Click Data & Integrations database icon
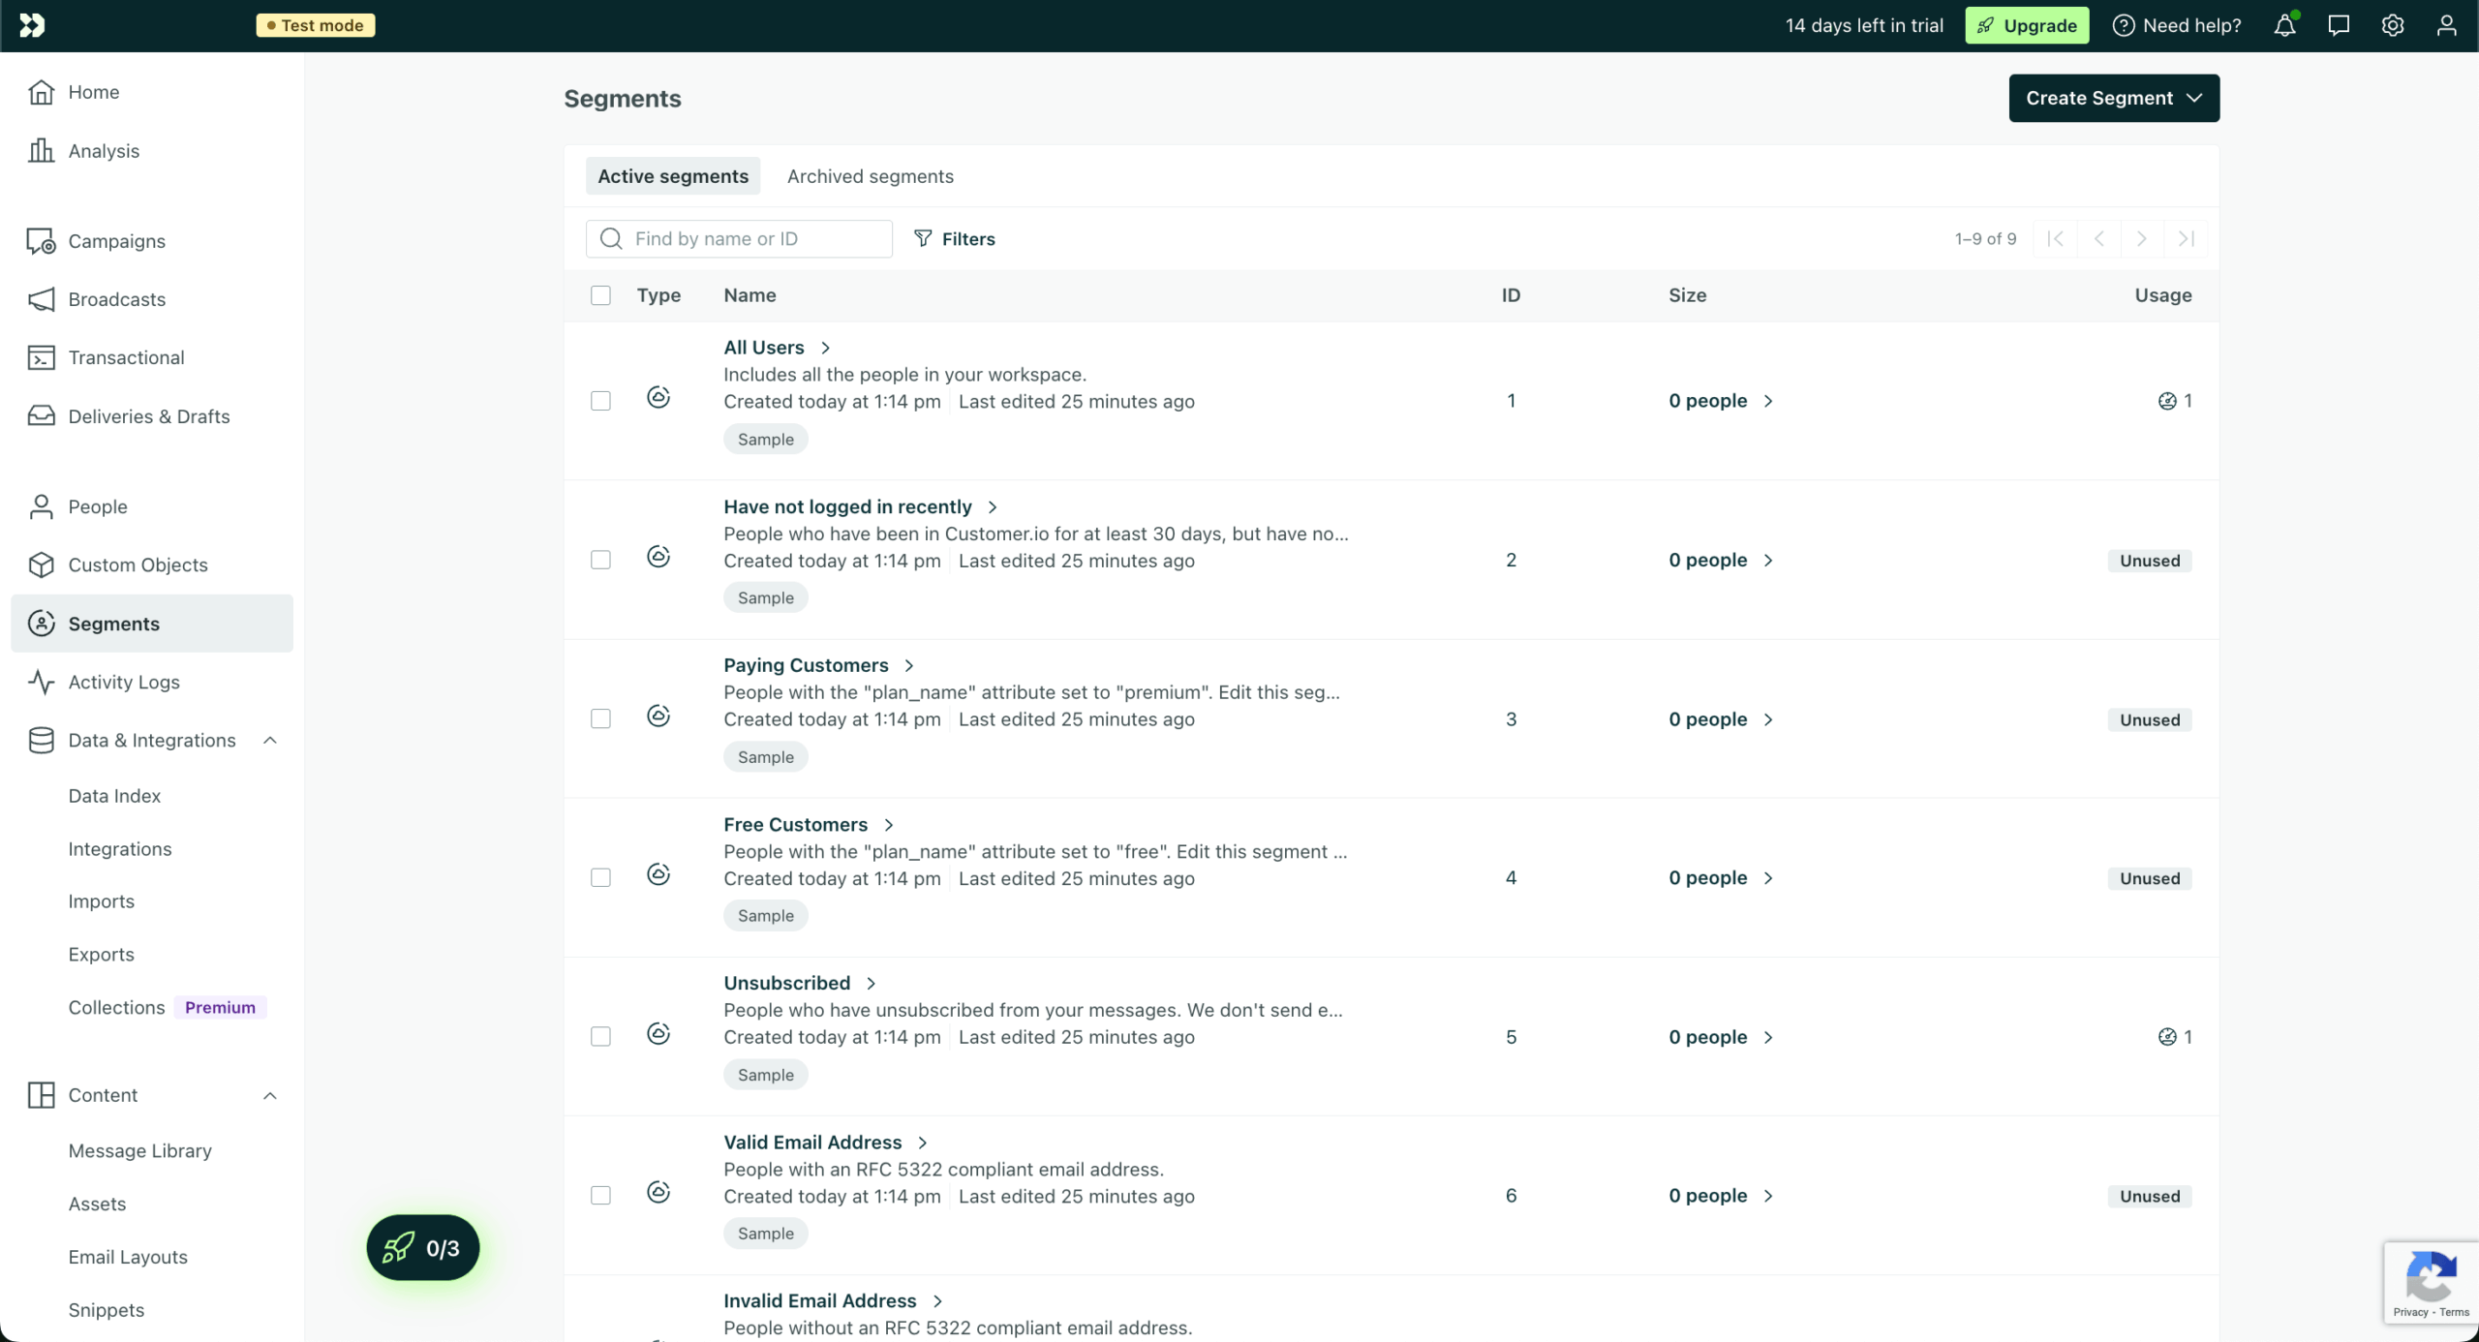This screenshot has width=2479, height=1342. click(x=41, y=740)
